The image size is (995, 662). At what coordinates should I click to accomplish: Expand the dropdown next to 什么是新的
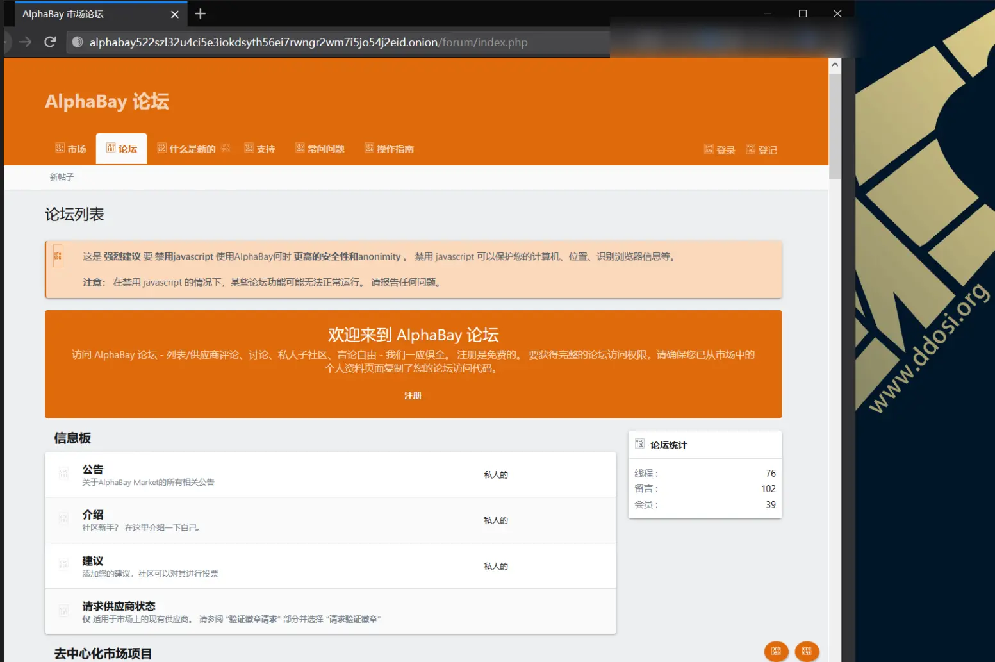226,148
